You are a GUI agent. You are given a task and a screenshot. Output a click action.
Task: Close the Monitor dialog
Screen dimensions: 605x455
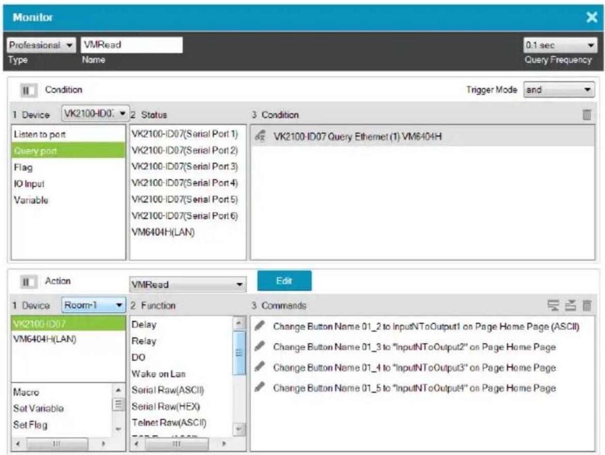coord(592,18)
